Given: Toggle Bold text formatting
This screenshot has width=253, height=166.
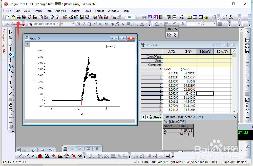Looking at the screenshot, I should (79, 24).
